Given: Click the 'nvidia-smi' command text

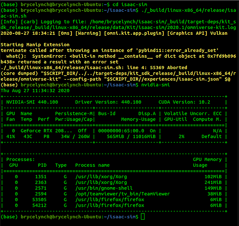Looking at the screenshot, I should click(x=155, y=85).
